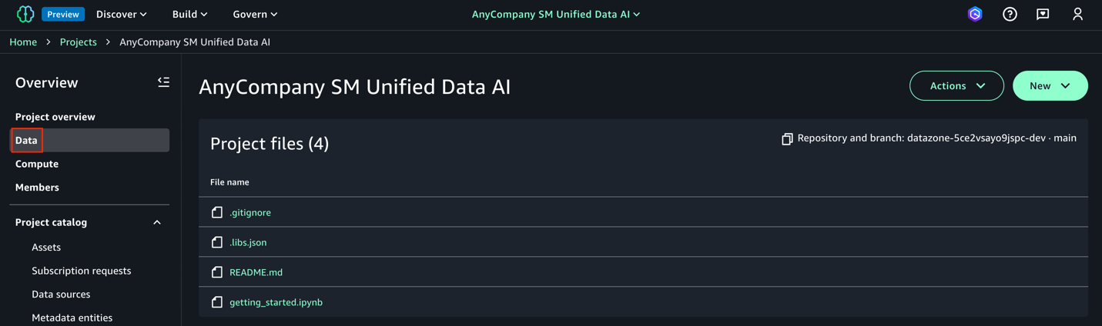Click the file icon beside getting_started.ipynb

click(x=217, y=302)
